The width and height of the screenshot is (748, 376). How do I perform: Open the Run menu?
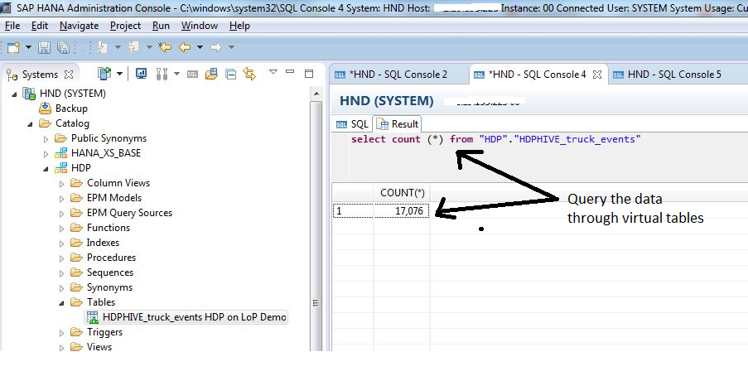point(161,26)
